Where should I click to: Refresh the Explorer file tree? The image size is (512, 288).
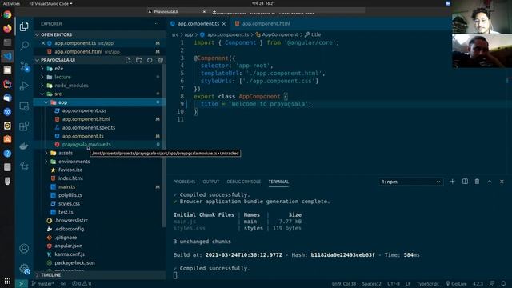pyautogui.click(x=150, y=60)
